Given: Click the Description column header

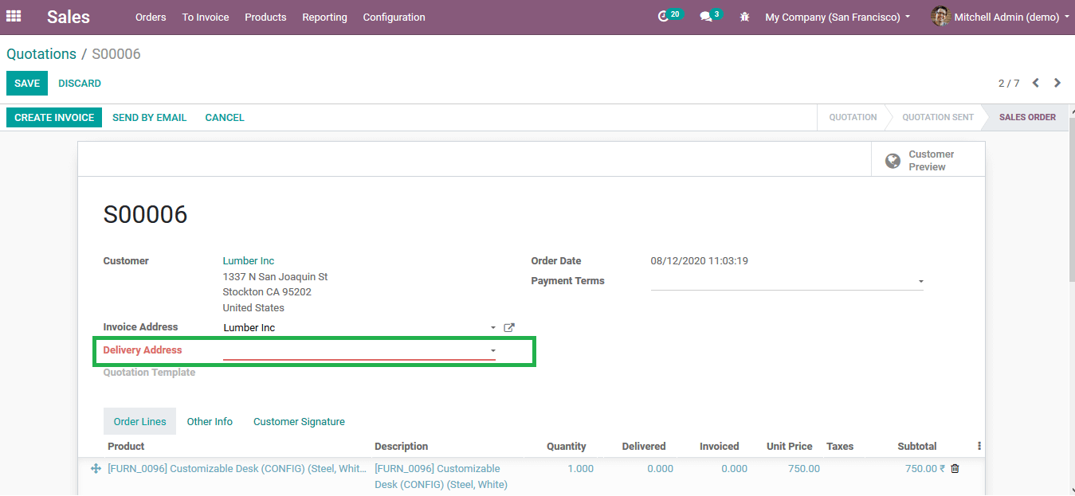Looking at the screenshot, I should point(402,447).
